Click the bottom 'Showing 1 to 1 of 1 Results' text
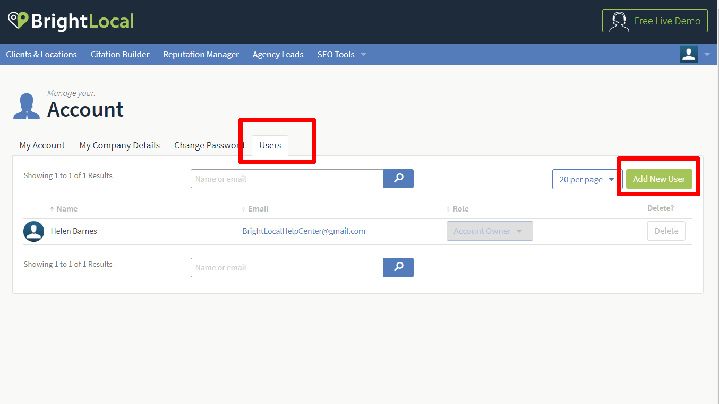 point(68,264)
